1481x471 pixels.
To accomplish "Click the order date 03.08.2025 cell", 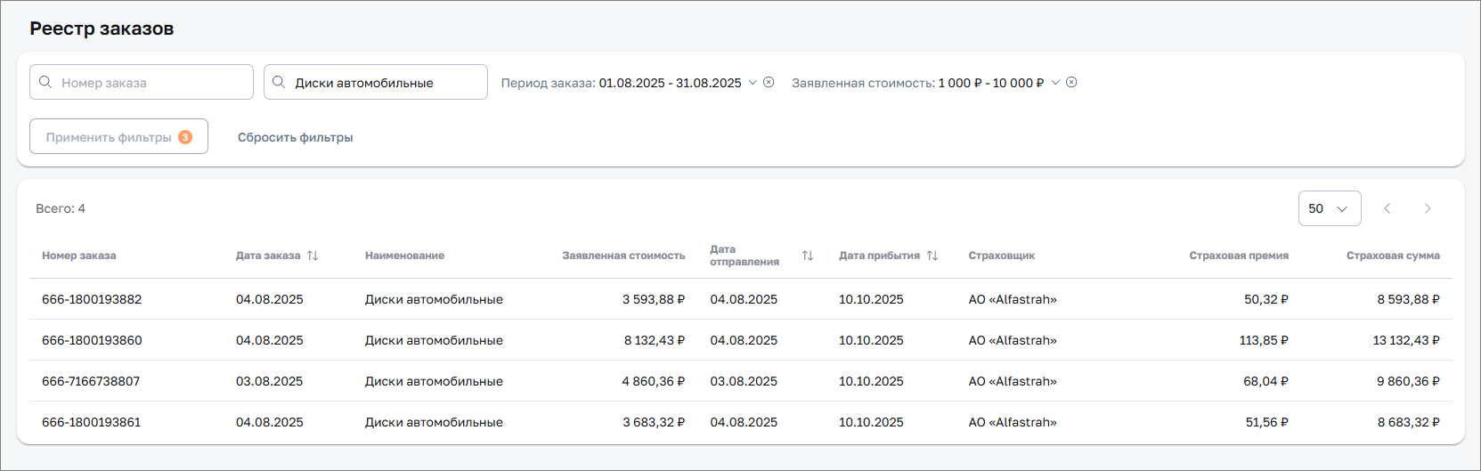I will click(269, 381).
